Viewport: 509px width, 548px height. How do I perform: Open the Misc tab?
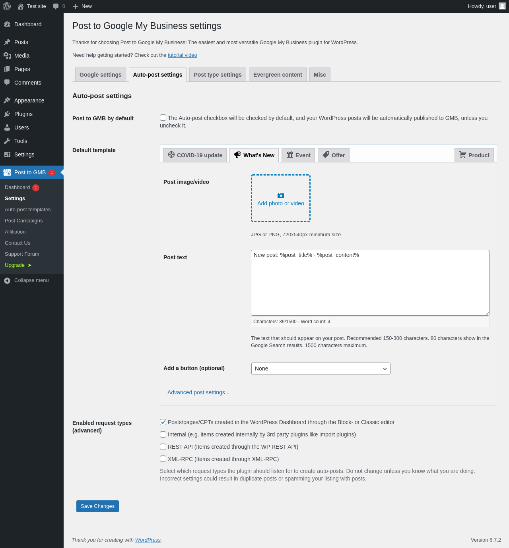click(x=320, y=75)
